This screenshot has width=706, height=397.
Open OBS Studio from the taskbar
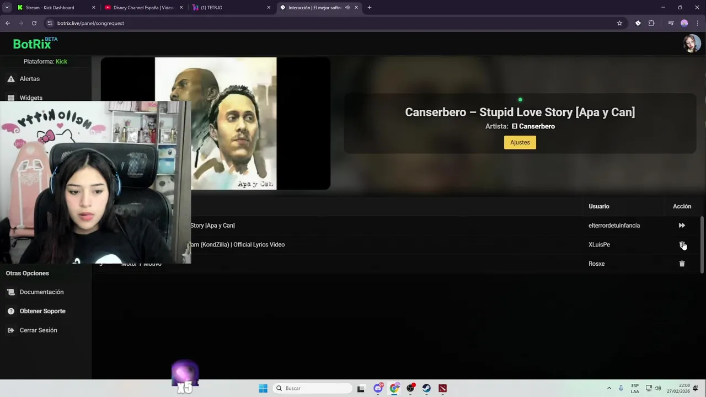point(410,388)
